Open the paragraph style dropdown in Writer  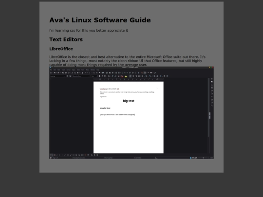click(x=57, y=76)
